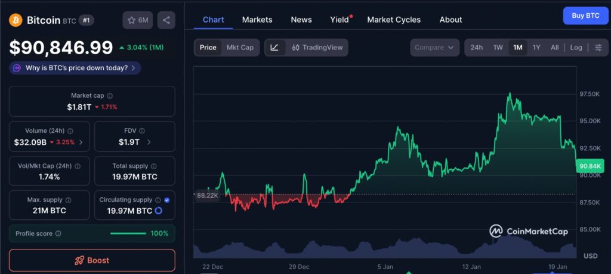The width and height of the screenshot is (611, 274).
Task: Open the News tab
Action: [301, 20]
